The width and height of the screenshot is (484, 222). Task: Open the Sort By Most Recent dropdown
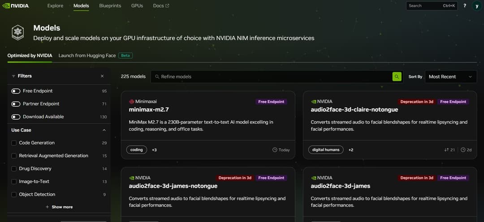[x=451, y=77]
